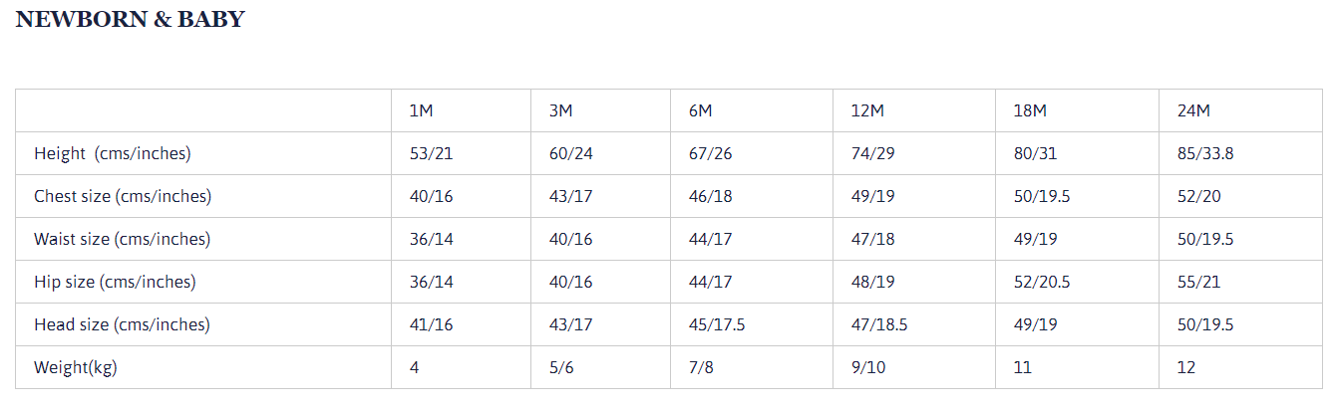Click the Height (cms/inches) row label
The width and height of the screenshot is (1335, 413).
pyautogui.click(x=112, y=153)
